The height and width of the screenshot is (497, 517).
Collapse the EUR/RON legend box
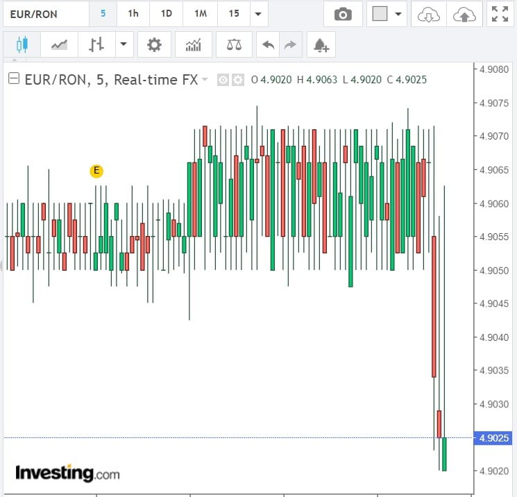[x=13, y=79]
